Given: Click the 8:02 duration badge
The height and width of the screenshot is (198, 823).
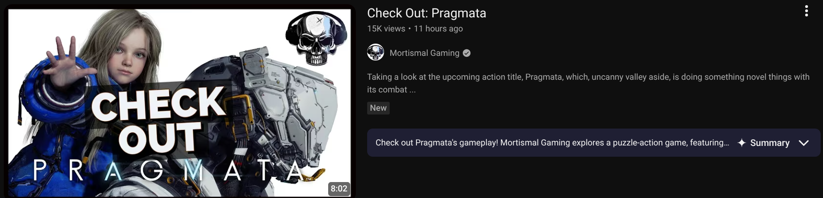Looking at the screenshot, I should pos(339,189).
